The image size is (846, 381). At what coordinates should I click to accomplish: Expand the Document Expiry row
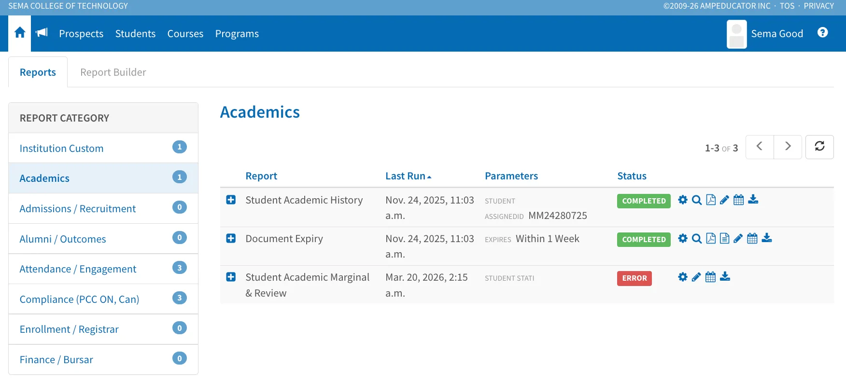(x=231, y=238)
